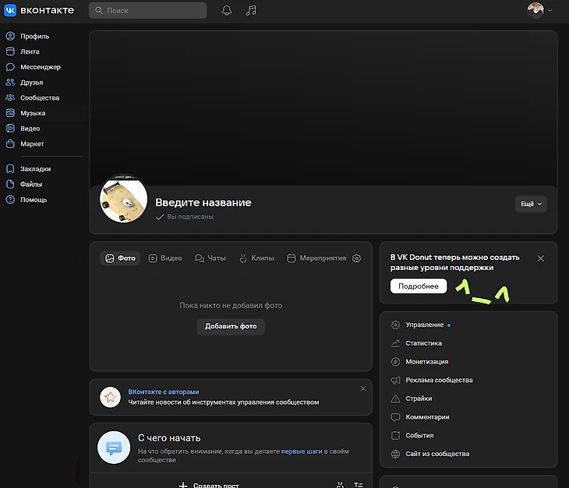569x488 pixels.
Task: Open Мессенджер in the left sidebar
Action: [40, 67]
